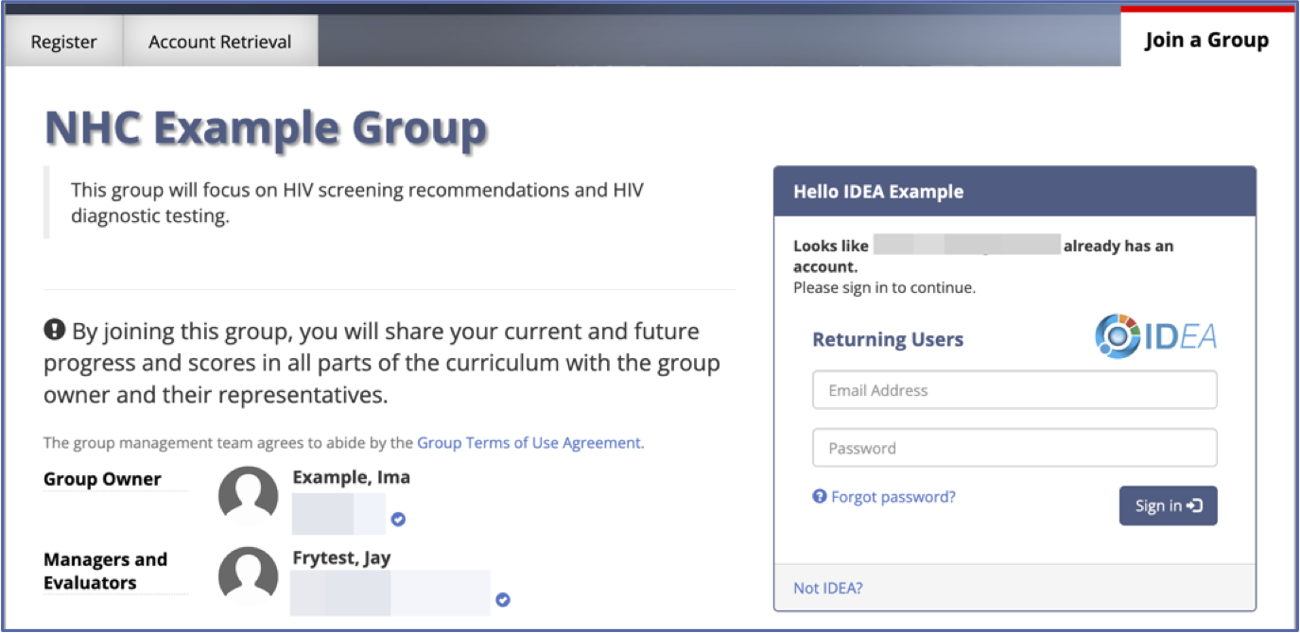Open the Register tab

point(63,42)
